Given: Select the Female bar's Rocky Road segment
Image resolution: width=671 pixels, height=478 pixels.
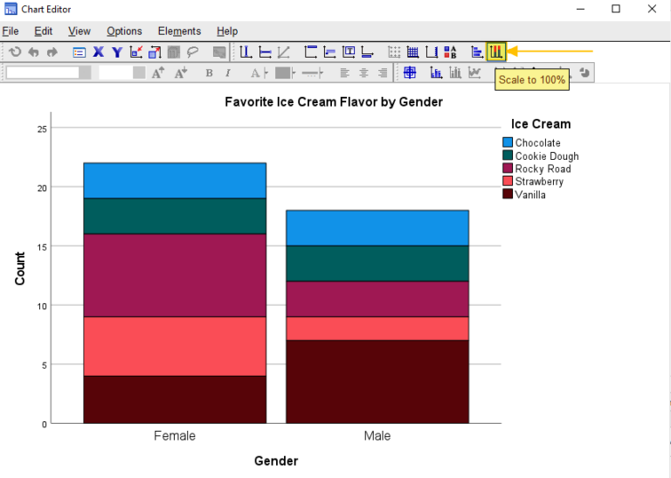Looking at the screenshot, I should point(175,275).
